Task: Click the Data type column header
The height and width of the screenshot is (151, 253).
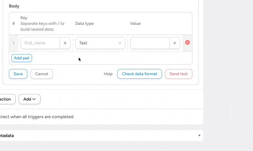Action: tap(84, 24)
